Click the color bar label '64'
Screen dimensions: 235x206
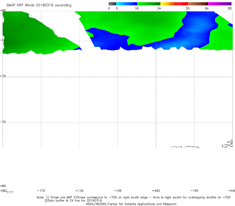point(207,8)
